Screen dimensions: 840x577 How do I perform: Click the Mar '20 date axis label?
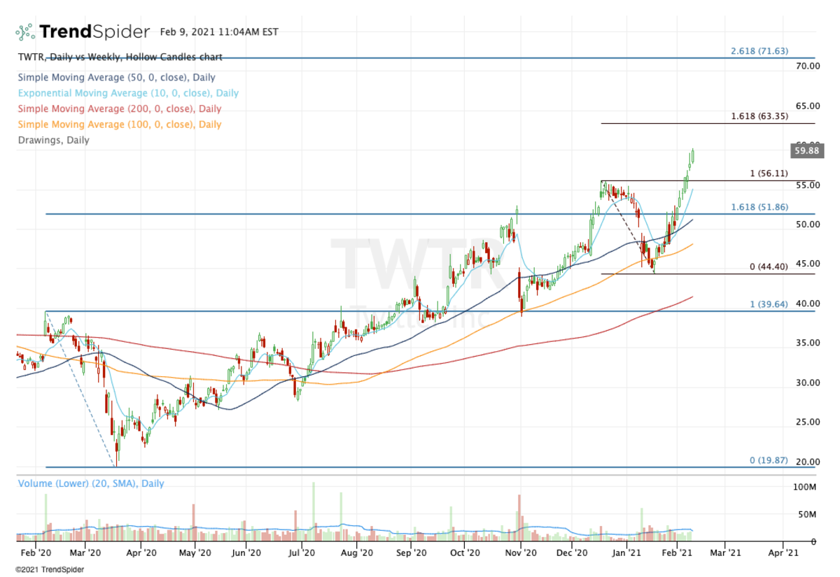click(84, 553)
